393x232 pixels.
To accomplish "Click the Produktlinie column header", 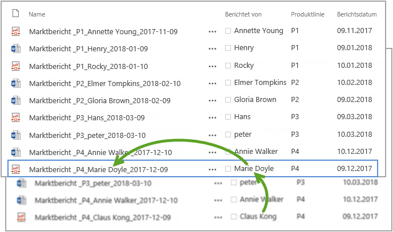I will tap(307, 14).
